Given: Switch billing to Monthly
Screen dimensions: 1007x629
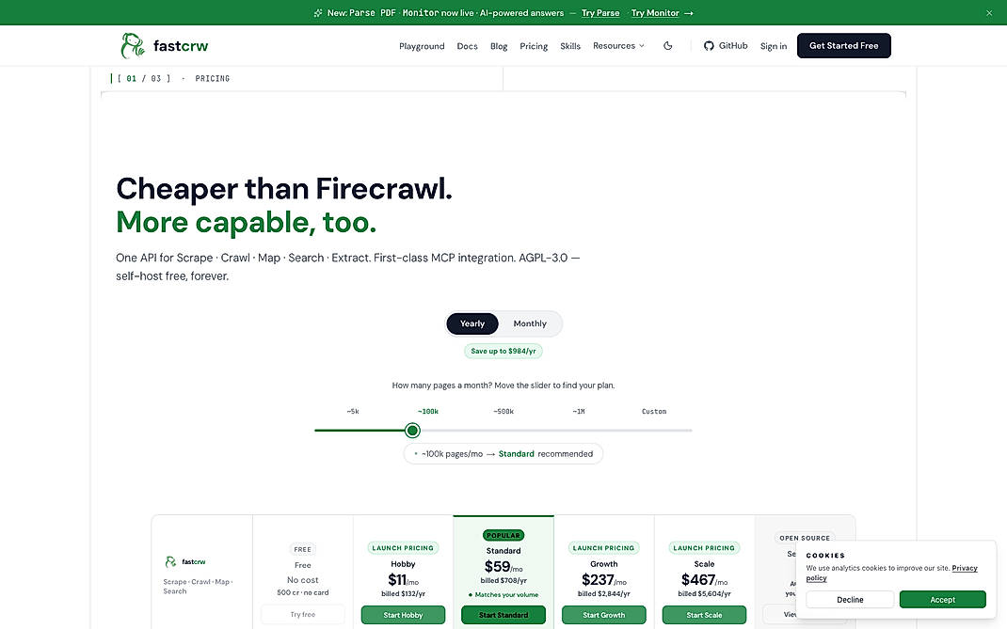Looking at the screenshot, I should 530,323.
